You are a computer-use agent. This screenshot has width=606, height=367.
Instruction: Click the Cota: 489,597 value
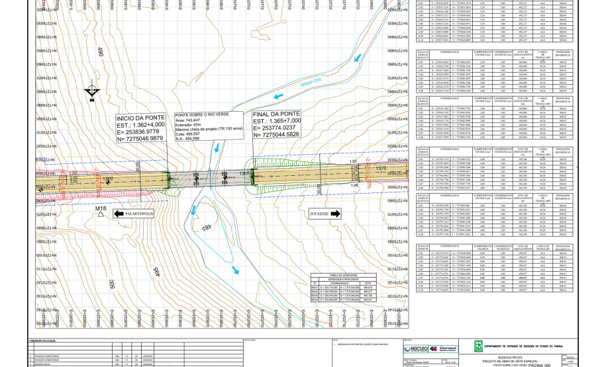[x=187, y=134]
